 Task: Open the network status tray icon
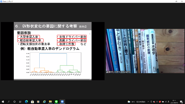(x=166, y=102)
